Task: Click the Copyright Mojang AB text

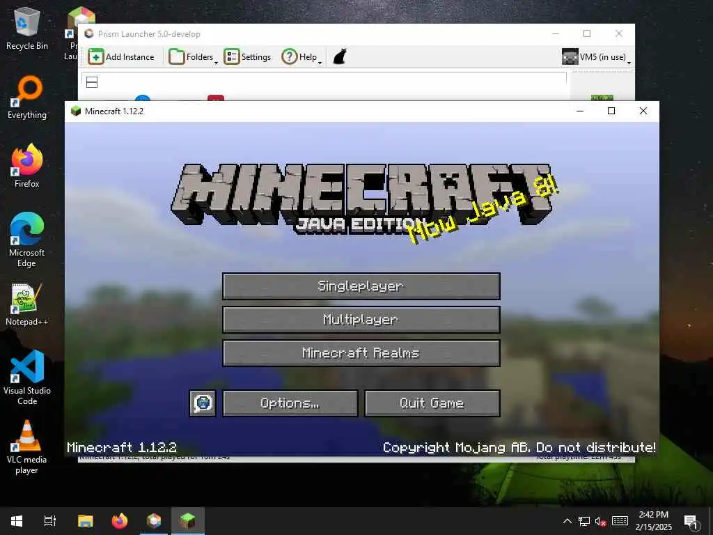Action: coord(519,448)
